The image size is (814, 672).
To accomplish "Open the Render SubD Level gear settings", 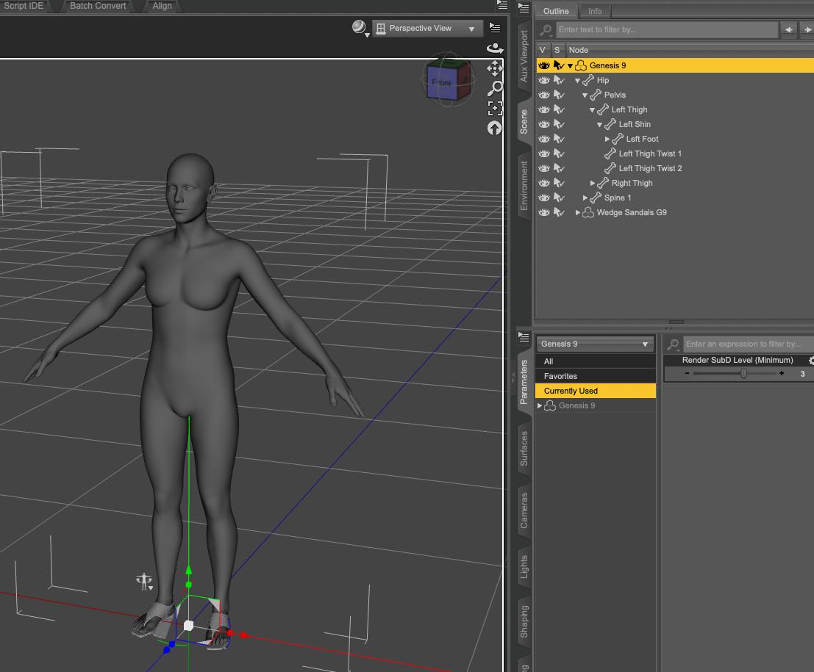I will click(x=811, y=361).
